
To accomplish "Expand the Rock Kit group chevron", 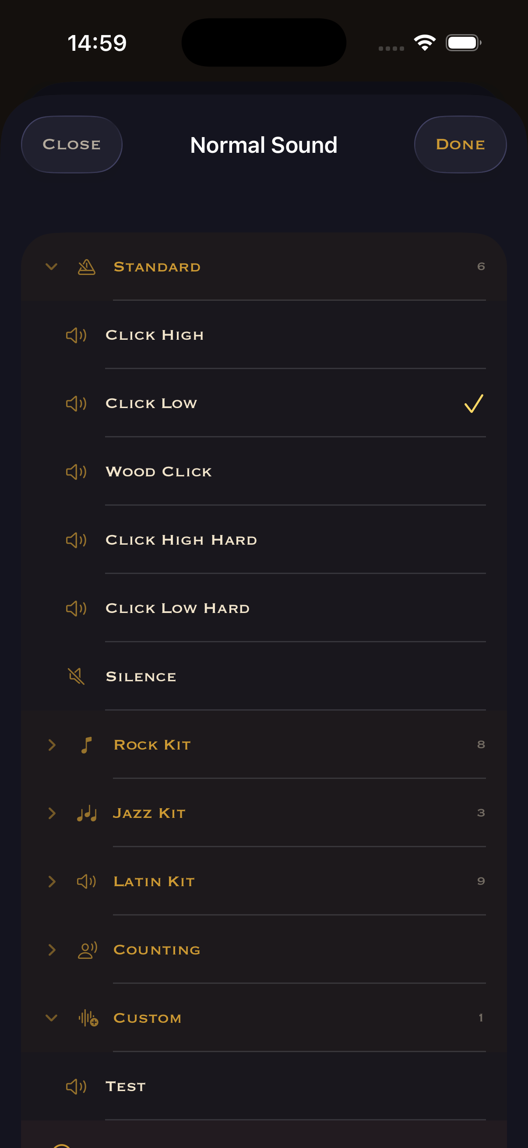I will 52,745.
